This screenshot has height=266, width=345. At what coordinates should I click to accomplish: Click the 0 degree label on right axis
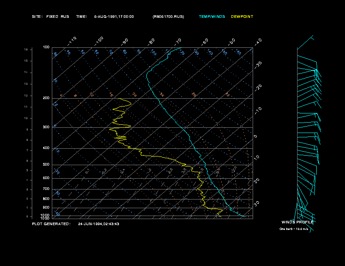[256, 136]
